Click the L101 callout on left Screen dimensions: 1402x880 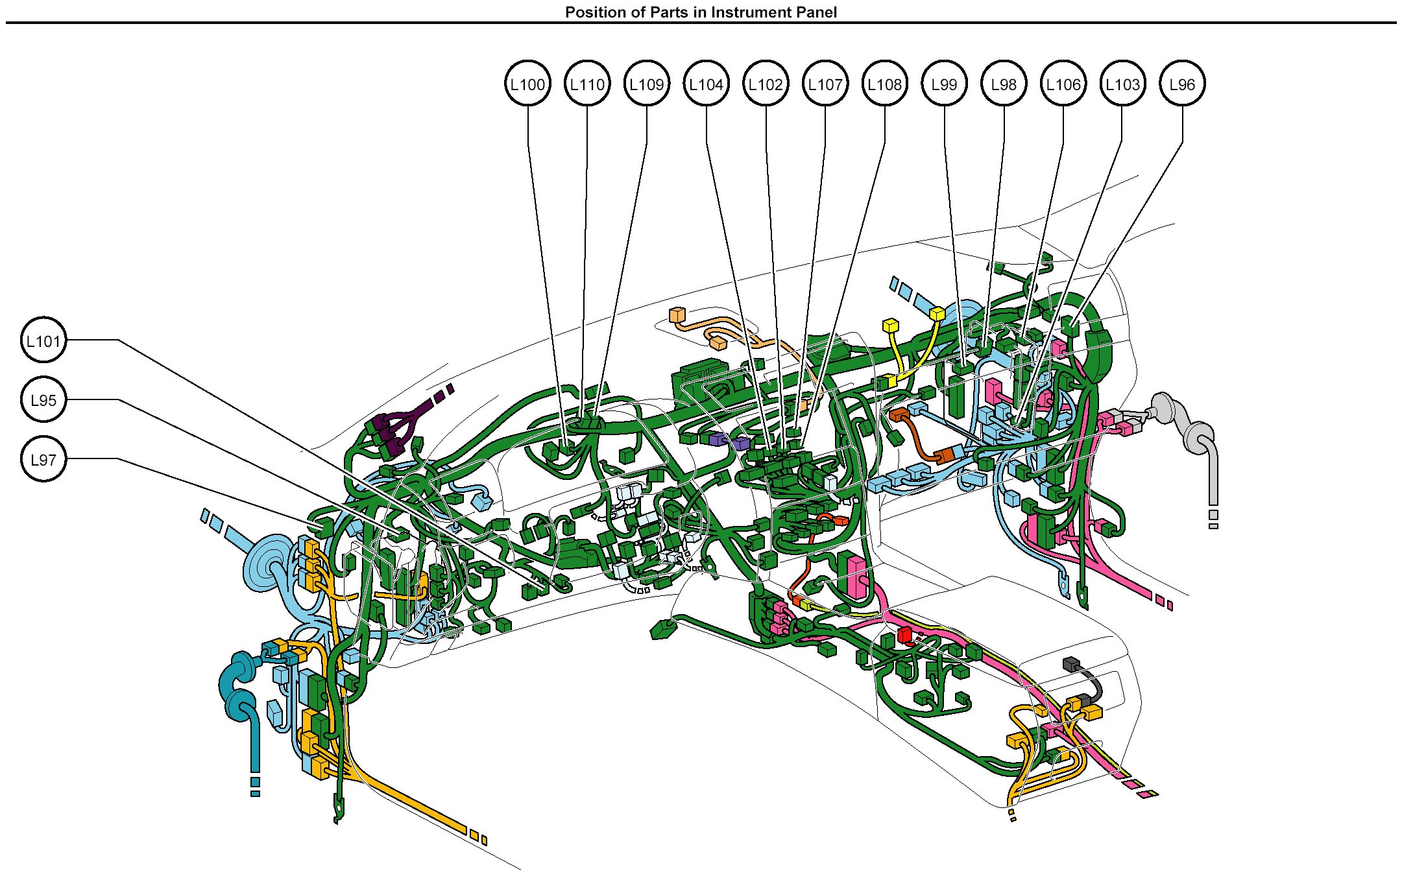tap(43, 340)
